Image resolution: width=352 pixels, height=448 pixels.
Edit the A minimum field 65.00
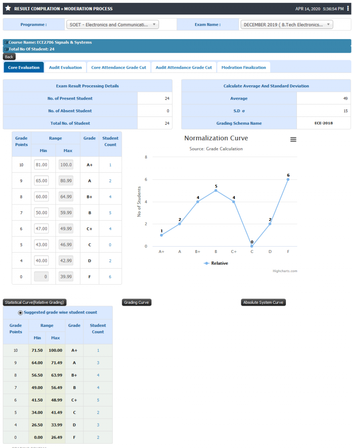point(41,181)
